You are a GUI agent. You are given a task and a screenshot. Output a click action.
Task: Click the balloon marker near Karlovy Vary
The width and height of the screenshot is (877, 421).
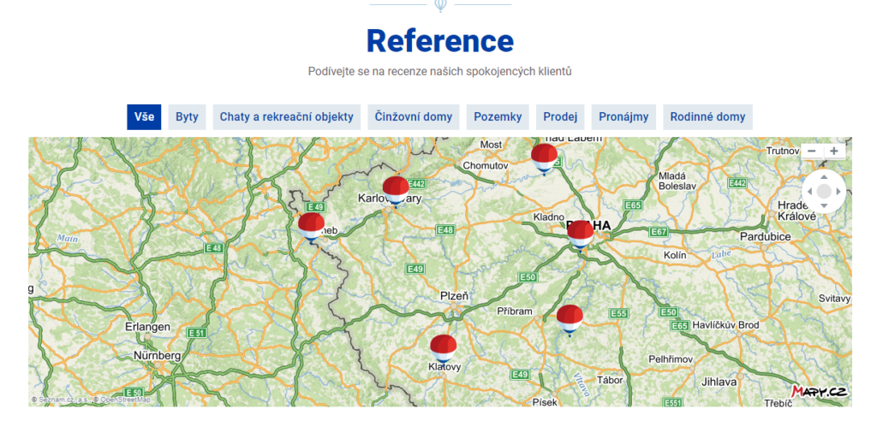(396, 189)
